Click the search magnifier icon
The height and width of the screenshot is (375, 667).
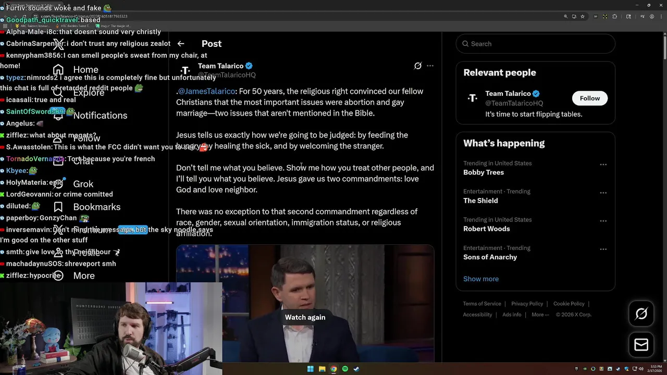click(465, 44)
